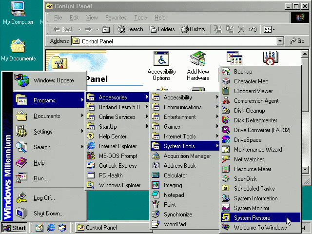Open Welcome To Windows entry
This screenshot has width=312, height=234.
click(x=260, y=227)
